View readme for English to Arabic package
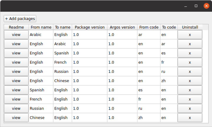The image size is (212, 127). pos(16,44)
